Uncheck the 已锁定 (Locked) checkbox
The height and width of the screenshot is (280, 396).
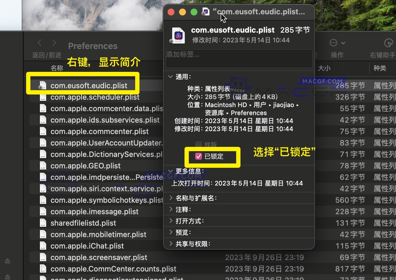(x=199, y=156)
